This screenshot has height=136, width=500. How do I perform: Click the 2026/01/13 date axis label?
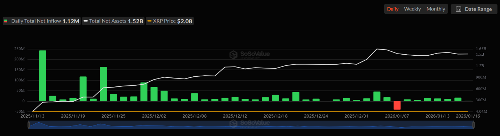click(x=438, y=116)
